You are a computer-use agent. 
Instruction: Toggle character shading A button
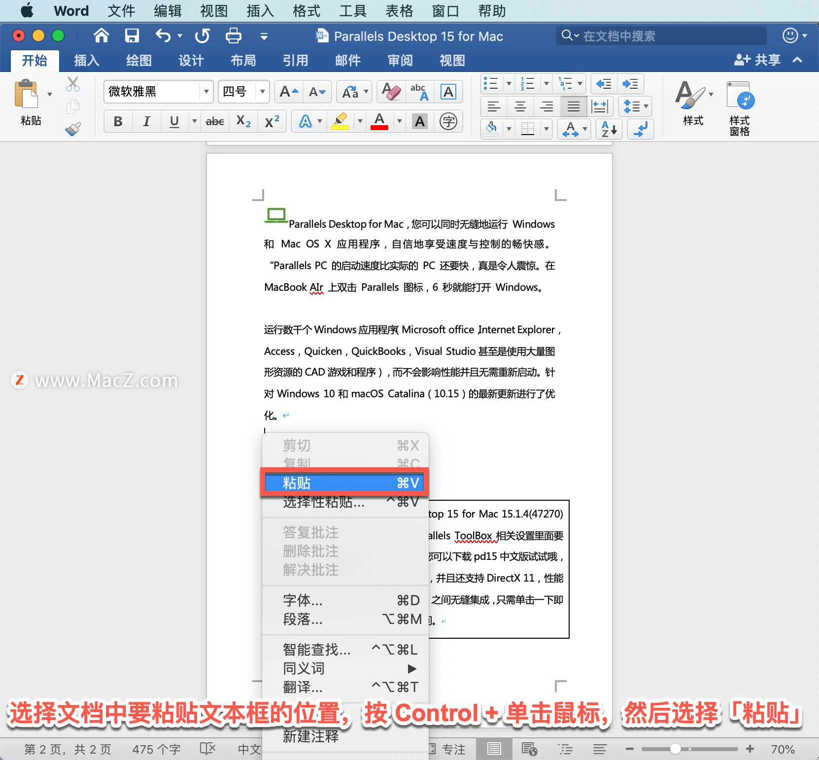click(420, 121)
